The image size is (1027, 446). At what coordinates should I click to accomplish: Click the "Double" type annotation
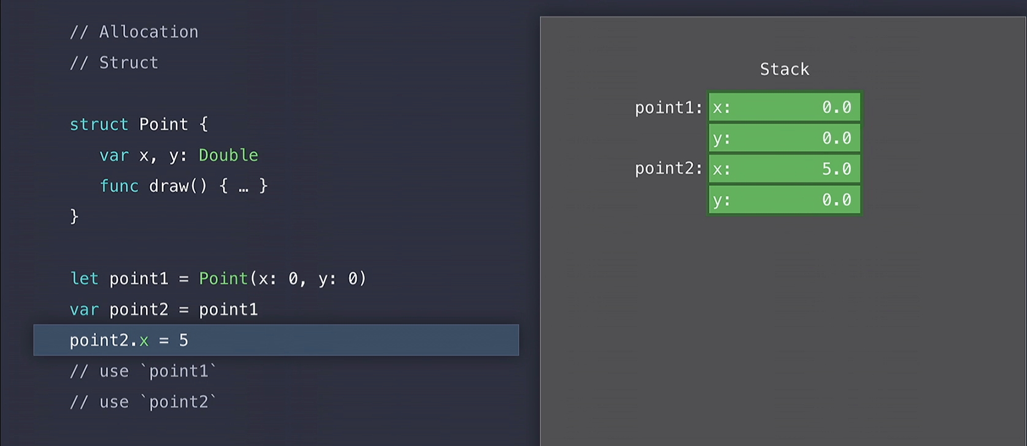tap(228, 155)
